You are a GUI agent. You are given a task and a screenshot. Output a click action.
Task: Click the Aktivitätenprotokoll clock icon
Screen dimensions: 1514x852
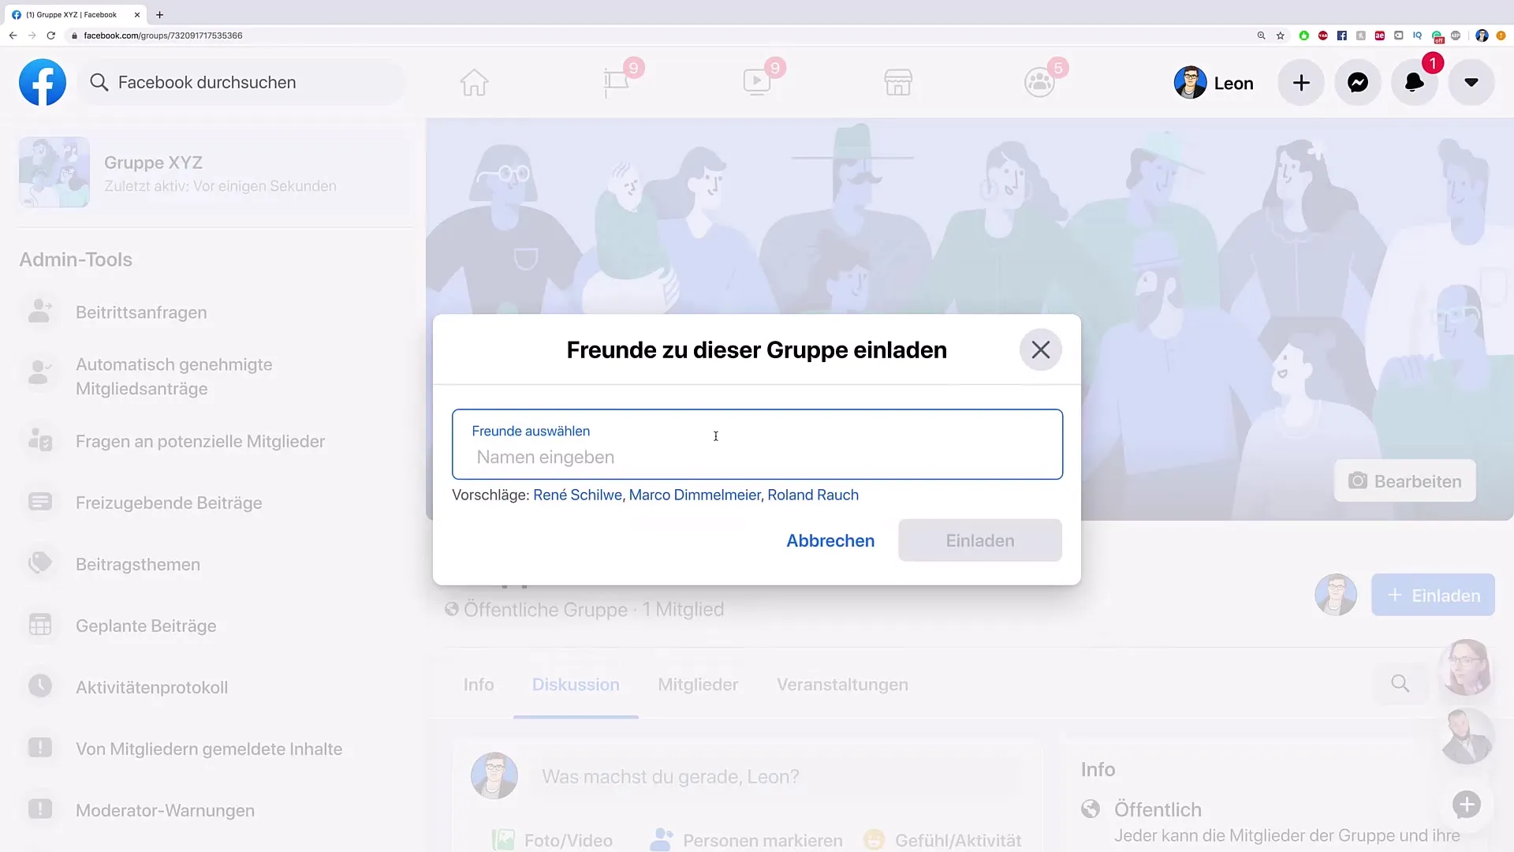tap(39, 686)
